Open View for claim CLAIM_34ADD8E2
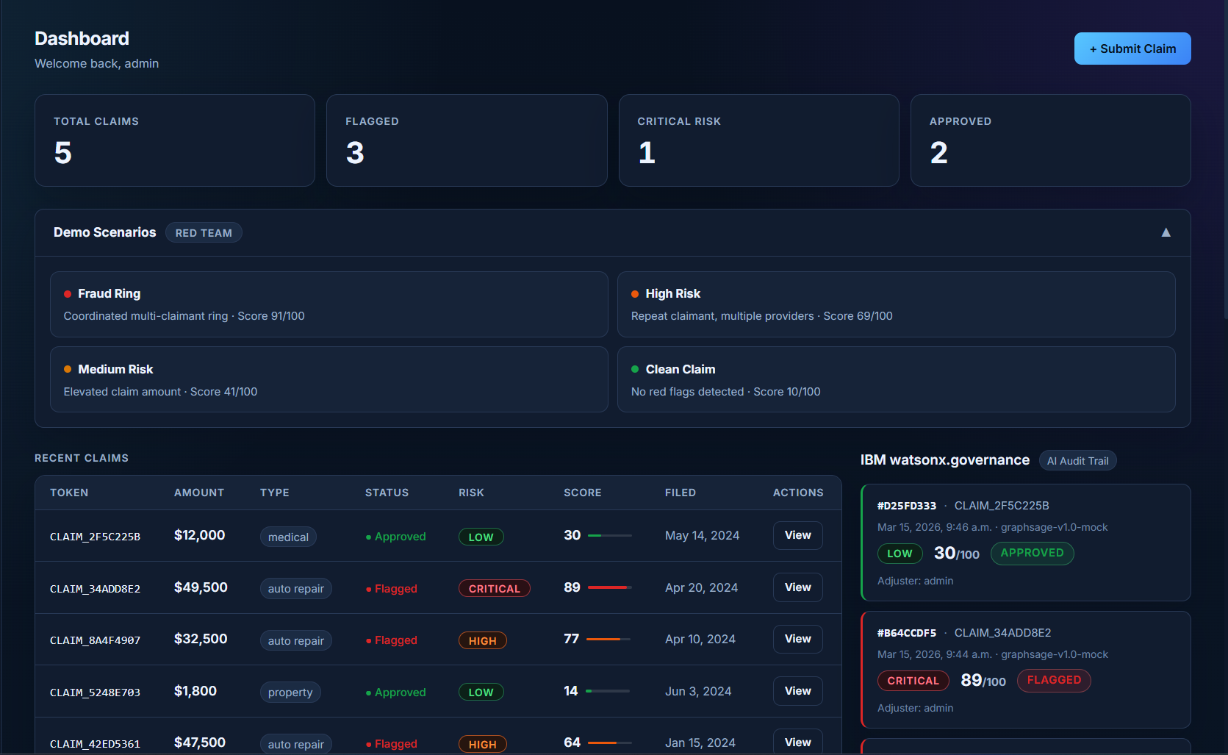 coord(797,587)
